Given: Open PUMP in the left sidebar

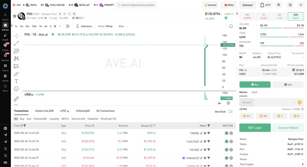Looking at the screenshot, I should (x=5, y=37).
